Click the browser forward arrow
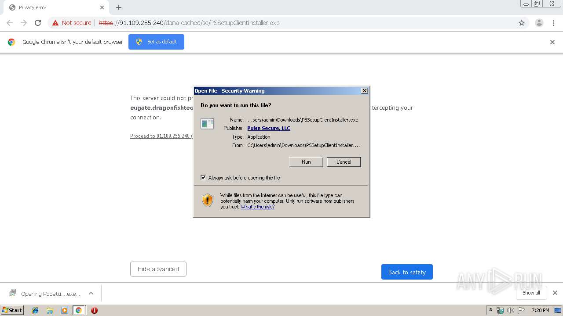 24,23
